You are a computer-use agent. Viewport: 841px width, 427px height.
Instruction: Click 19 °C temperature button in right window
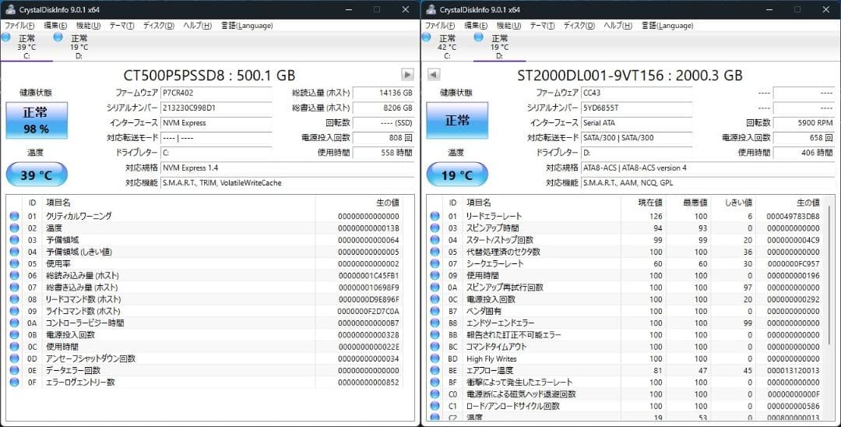click(x=457, y=175)
